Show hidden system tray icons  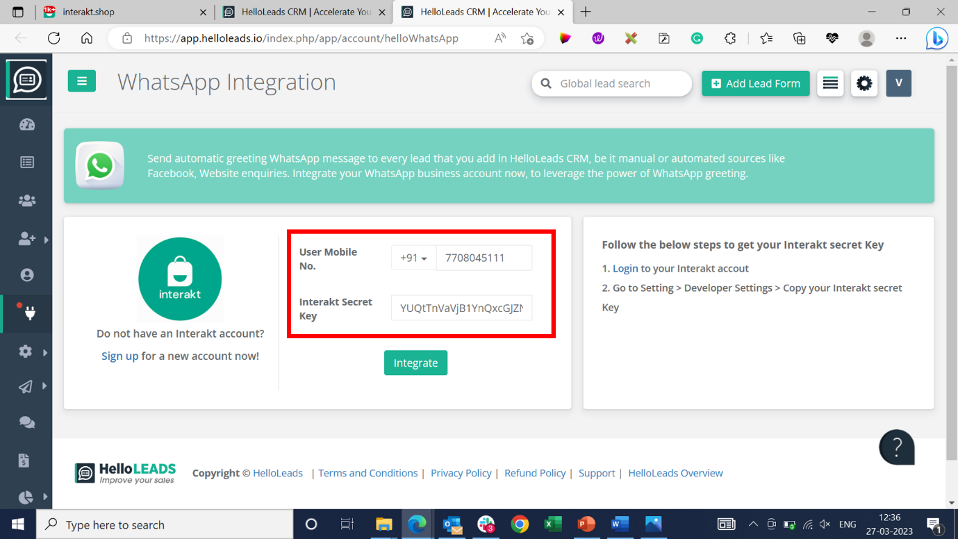(x=753, y=524)
